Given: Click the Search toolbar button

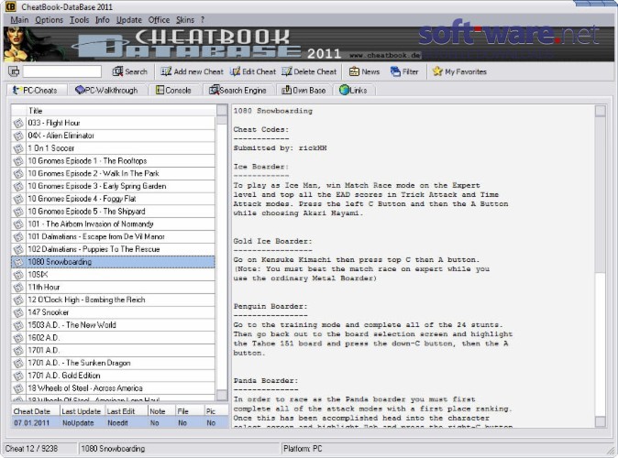Looking at the screenshot, I should 129,71.
